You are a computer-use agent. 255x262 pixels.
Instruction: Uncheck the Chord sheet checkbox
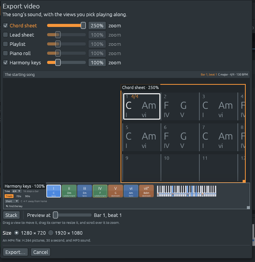[x=5, y=25]
